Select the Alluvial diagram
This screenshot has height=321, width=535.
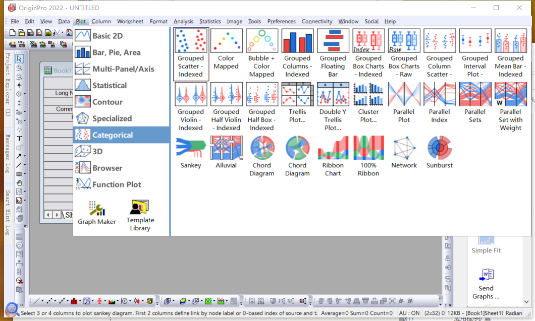click(226, 152)
